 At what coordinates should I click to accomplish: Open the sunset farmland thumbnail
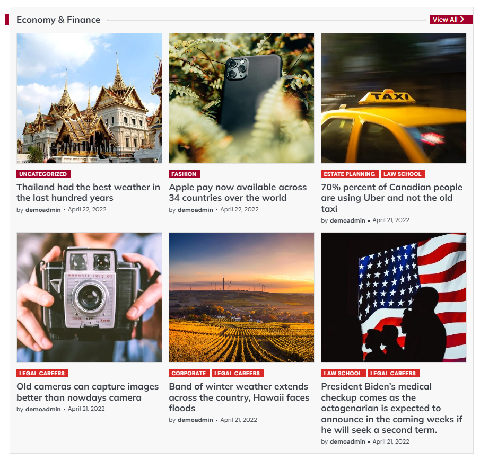tap(241, 298)
